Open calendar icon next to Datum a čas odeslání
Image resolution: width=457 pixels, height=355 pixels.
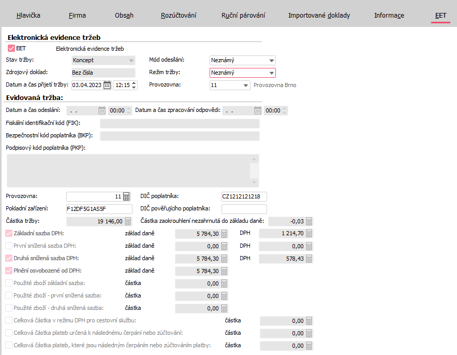pos(102,110)
